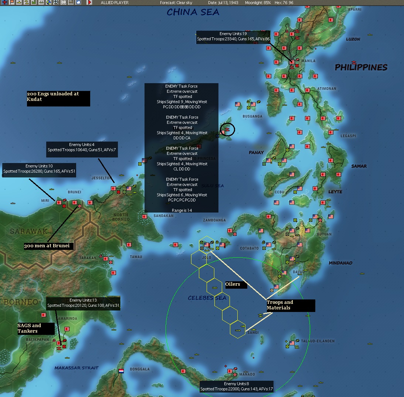Click the 'Oilers' annotation label
Image resolution: width=404 pixels, height=397 pixels.
(x=236, y=284)
